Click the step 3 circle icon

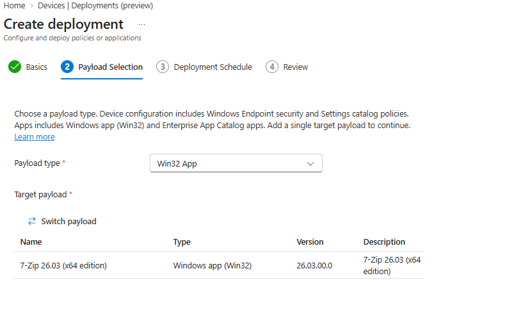[x=163, y=67]
